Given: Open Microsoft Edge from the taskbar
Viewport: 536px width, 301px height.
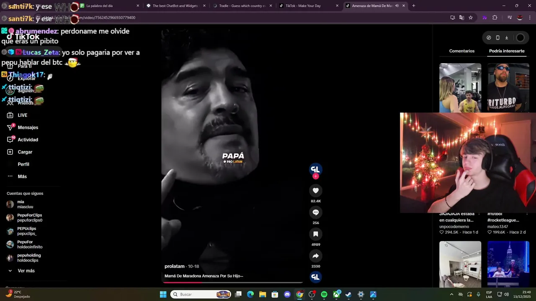Looking at the screenshot, I should coord(250,294).
